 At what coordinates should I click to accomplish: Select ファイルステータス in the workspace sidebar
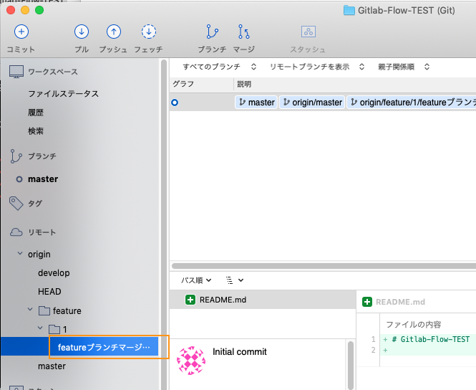tap(63, 94)
